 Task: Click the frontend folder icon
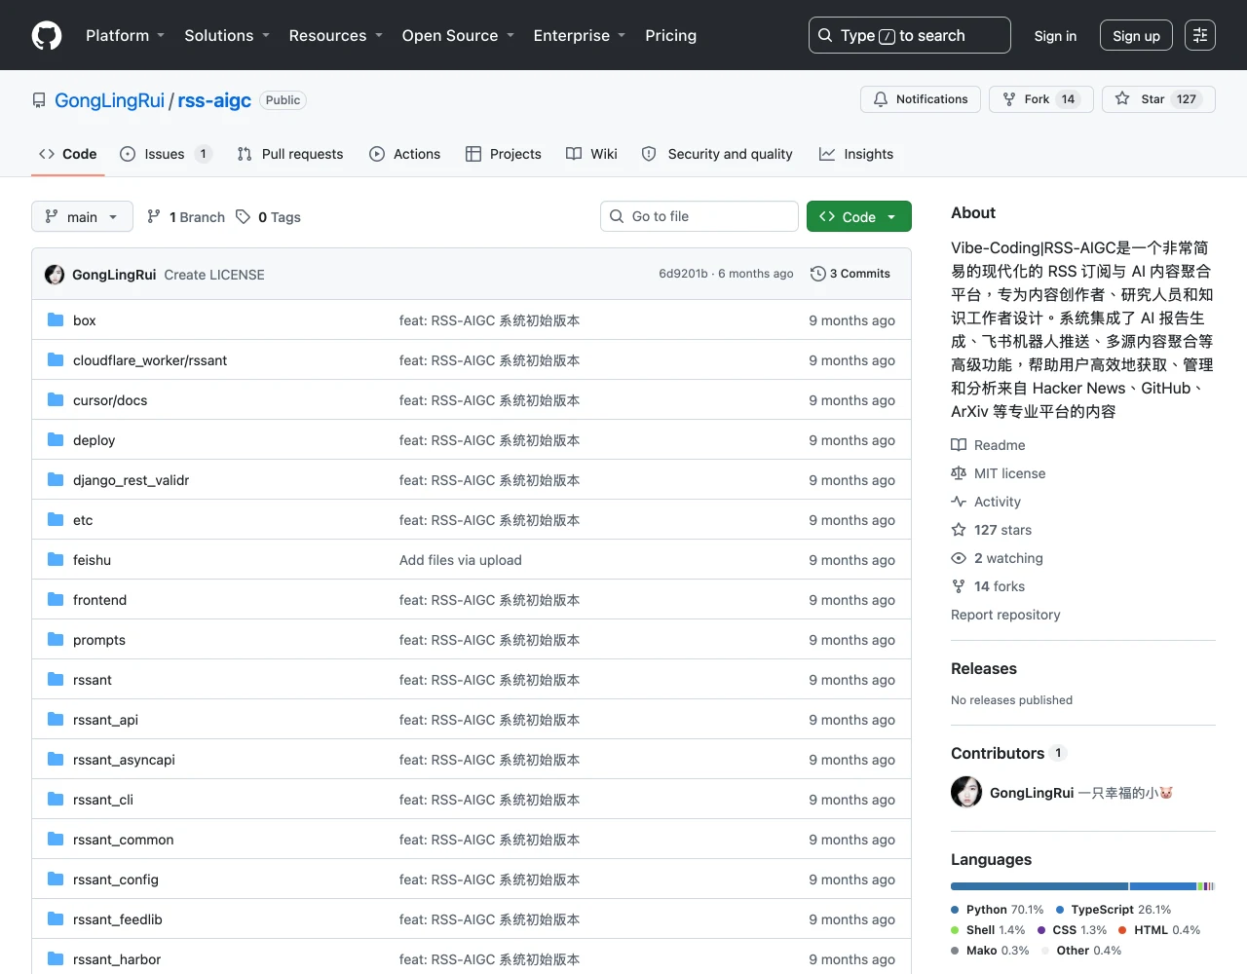[56, 599]
